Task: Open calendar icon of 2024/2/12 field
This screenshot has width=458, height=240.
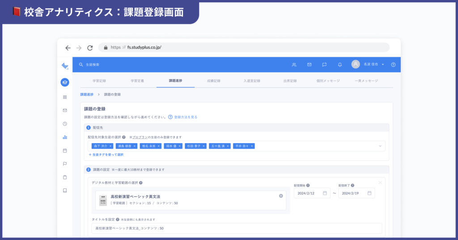Action: [325, 193]
